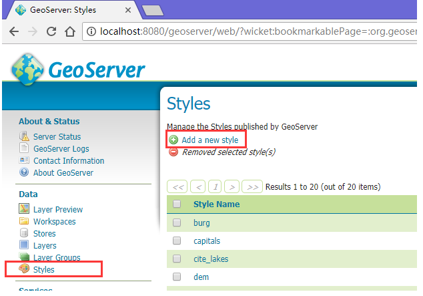Click the GeoServer Logs document icon
The image size is (423, 296).
click(24, 148)
